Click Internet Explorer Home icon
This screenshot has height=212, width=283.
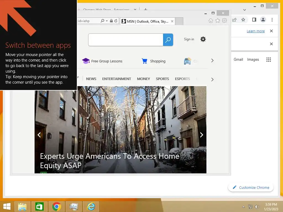pos(211,21)
